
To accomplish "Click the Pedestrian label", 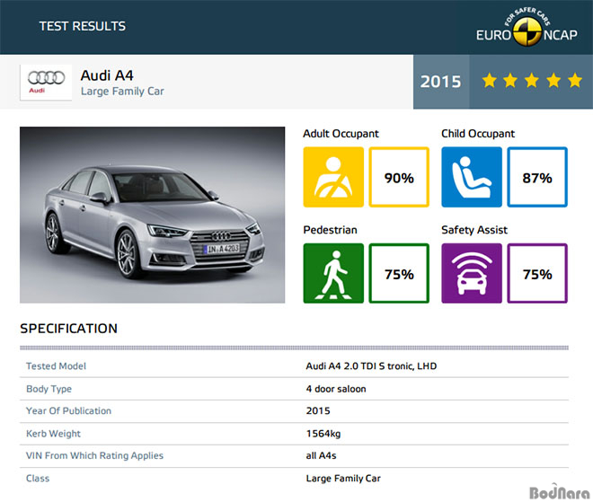I will (x=330, y=230).
